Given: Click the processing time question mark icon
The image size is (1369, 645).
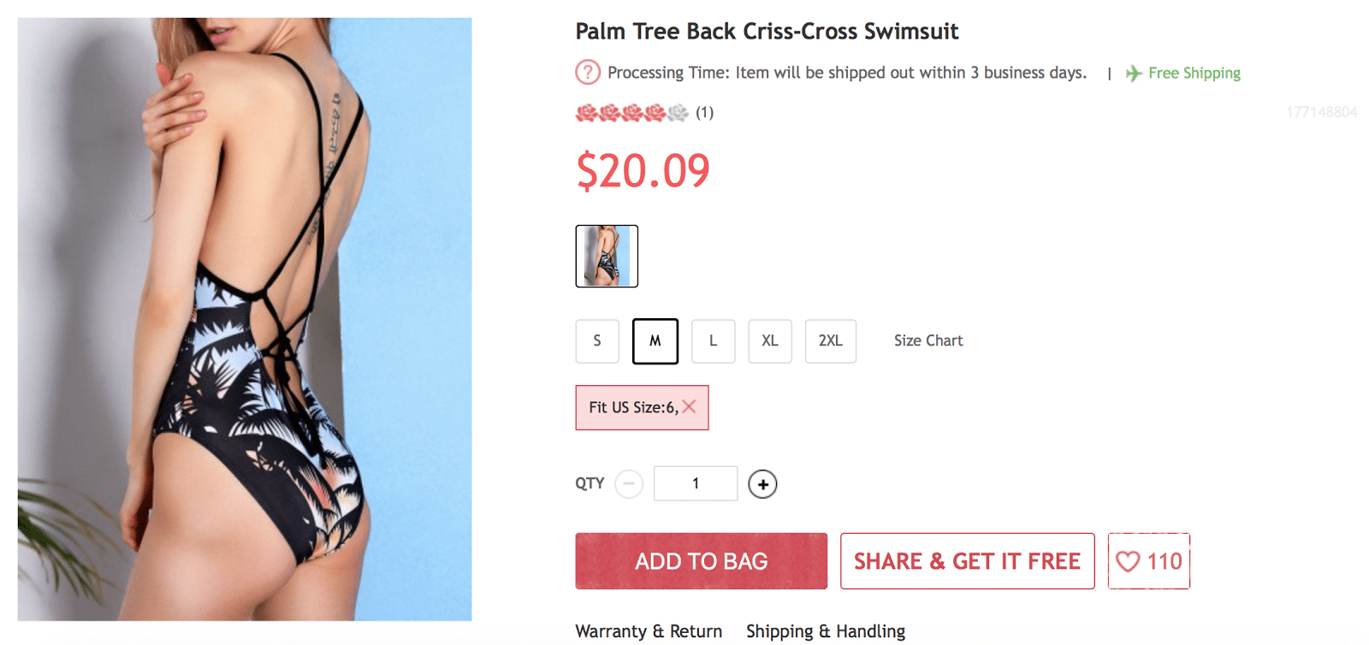Looking at the screenshot, I should pos(588,73).
